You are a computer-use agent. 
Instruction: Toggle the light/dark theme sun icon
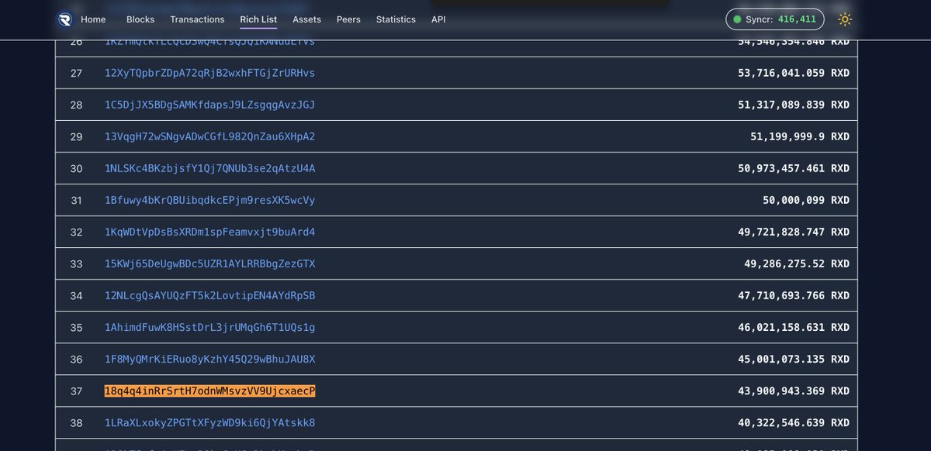pyautogui.click(x=845, y=19)
